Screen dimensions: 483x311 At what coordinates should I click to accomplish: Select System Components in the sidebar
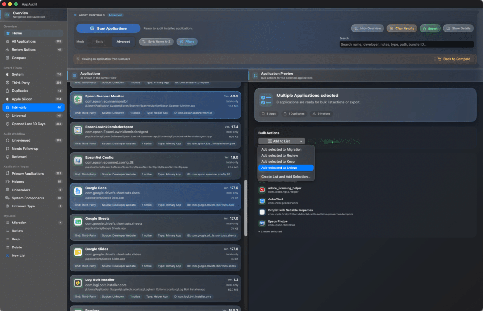click(x=33, y=198)
